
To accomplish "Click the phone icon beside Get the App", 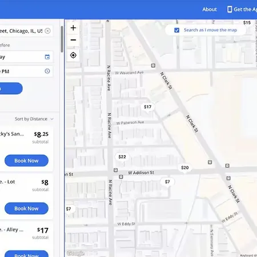I will (x=230, y=9).
